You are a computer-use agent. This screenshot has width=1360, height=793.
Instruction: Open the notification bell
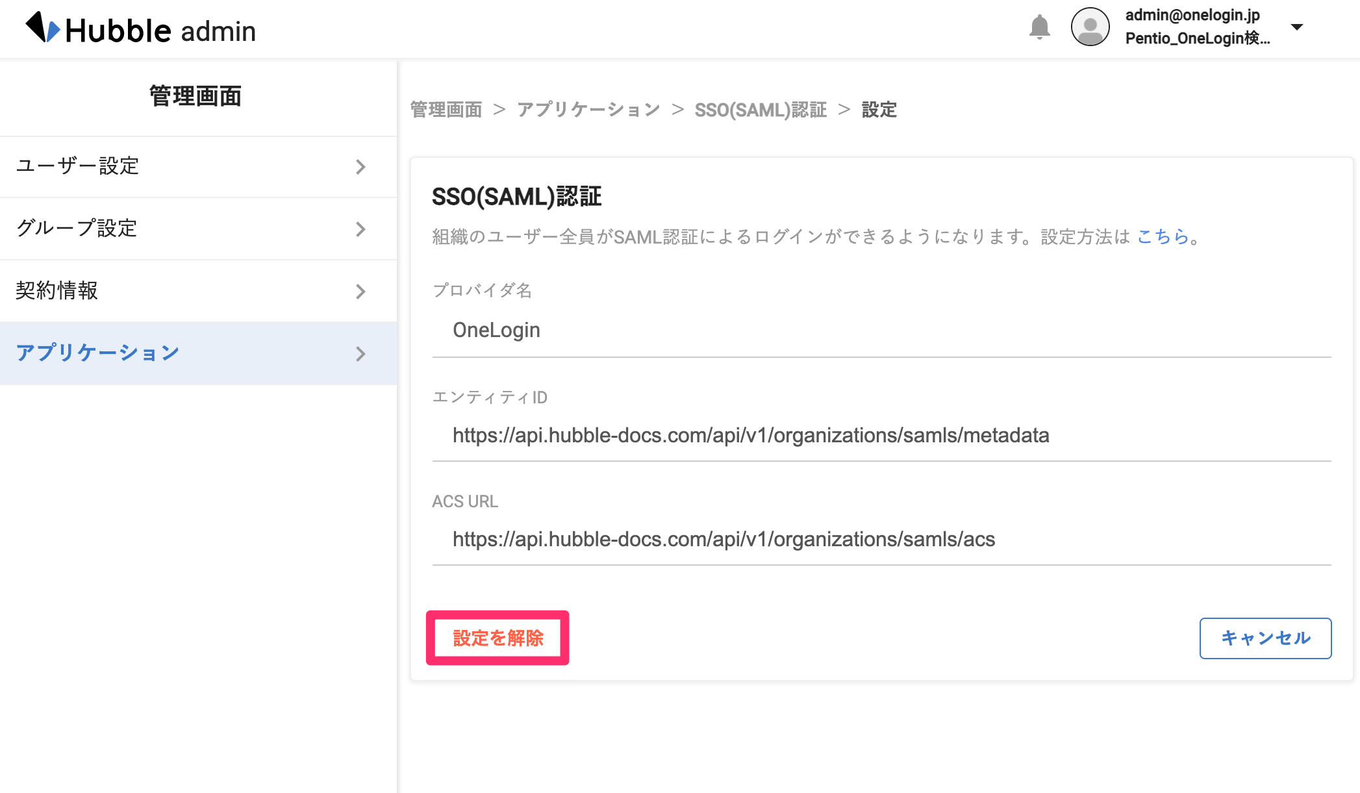pos(1039,27)
